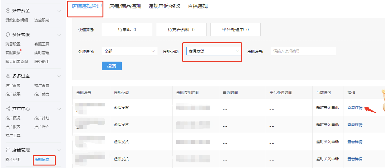Click the blue 搜索 button
The image size is (385, 168).
pyautogui.click(x=112, y=66)
